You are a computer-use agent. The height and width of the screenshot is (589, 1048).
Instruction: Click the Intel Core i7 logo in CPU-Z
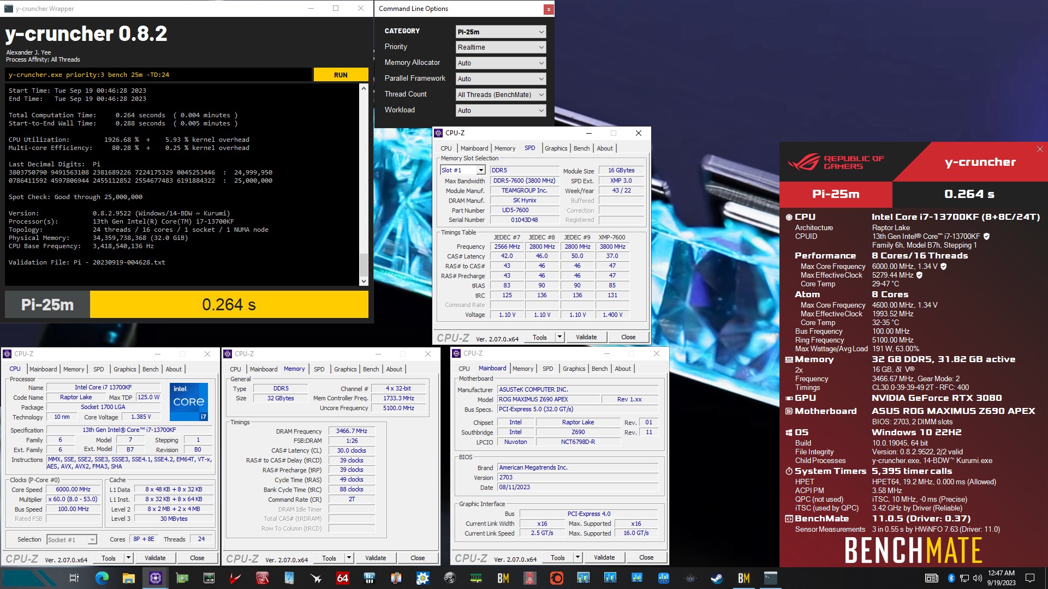click(x=189, y=402)
